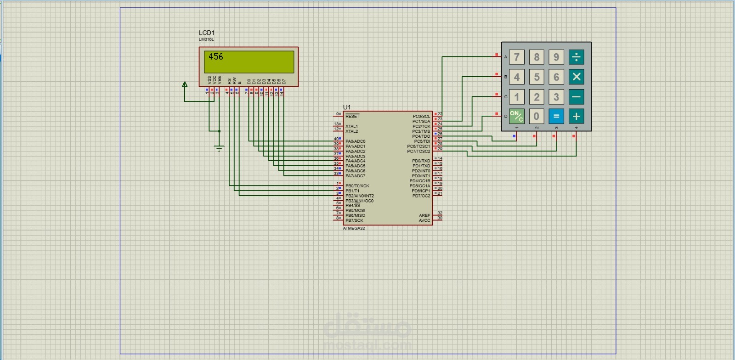
Task: Click the PB5/MOSI pin label
Action: pyautogui.click(x=355, y=211)
